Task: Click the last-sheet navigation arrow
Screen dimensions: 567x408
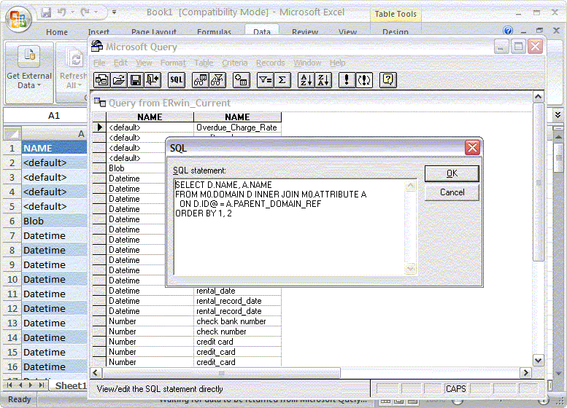Action: click(42, 385)
